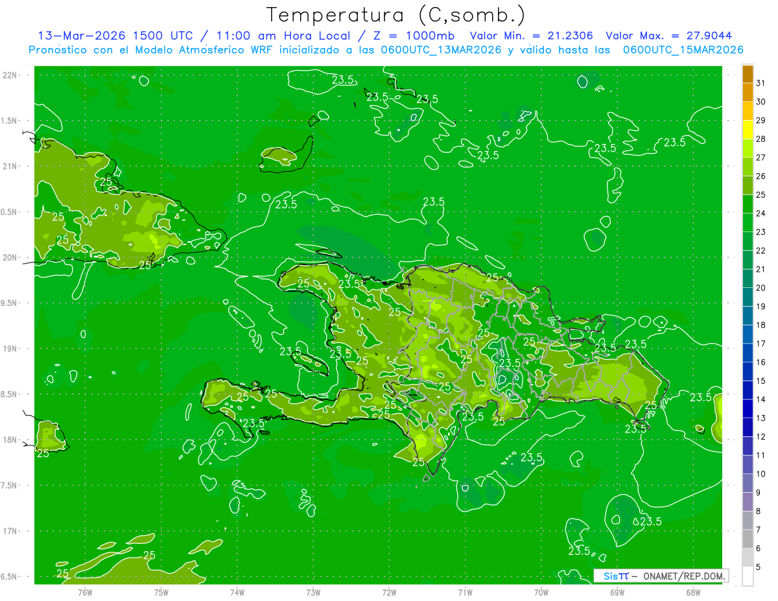Click the light gray color bar segment between 5 and 6
Viewport: 778px width, 601px height.
point(748,558)
